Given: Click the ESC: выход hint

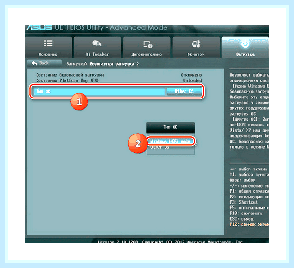Looking at the screenshot, I should coord(242,219).
